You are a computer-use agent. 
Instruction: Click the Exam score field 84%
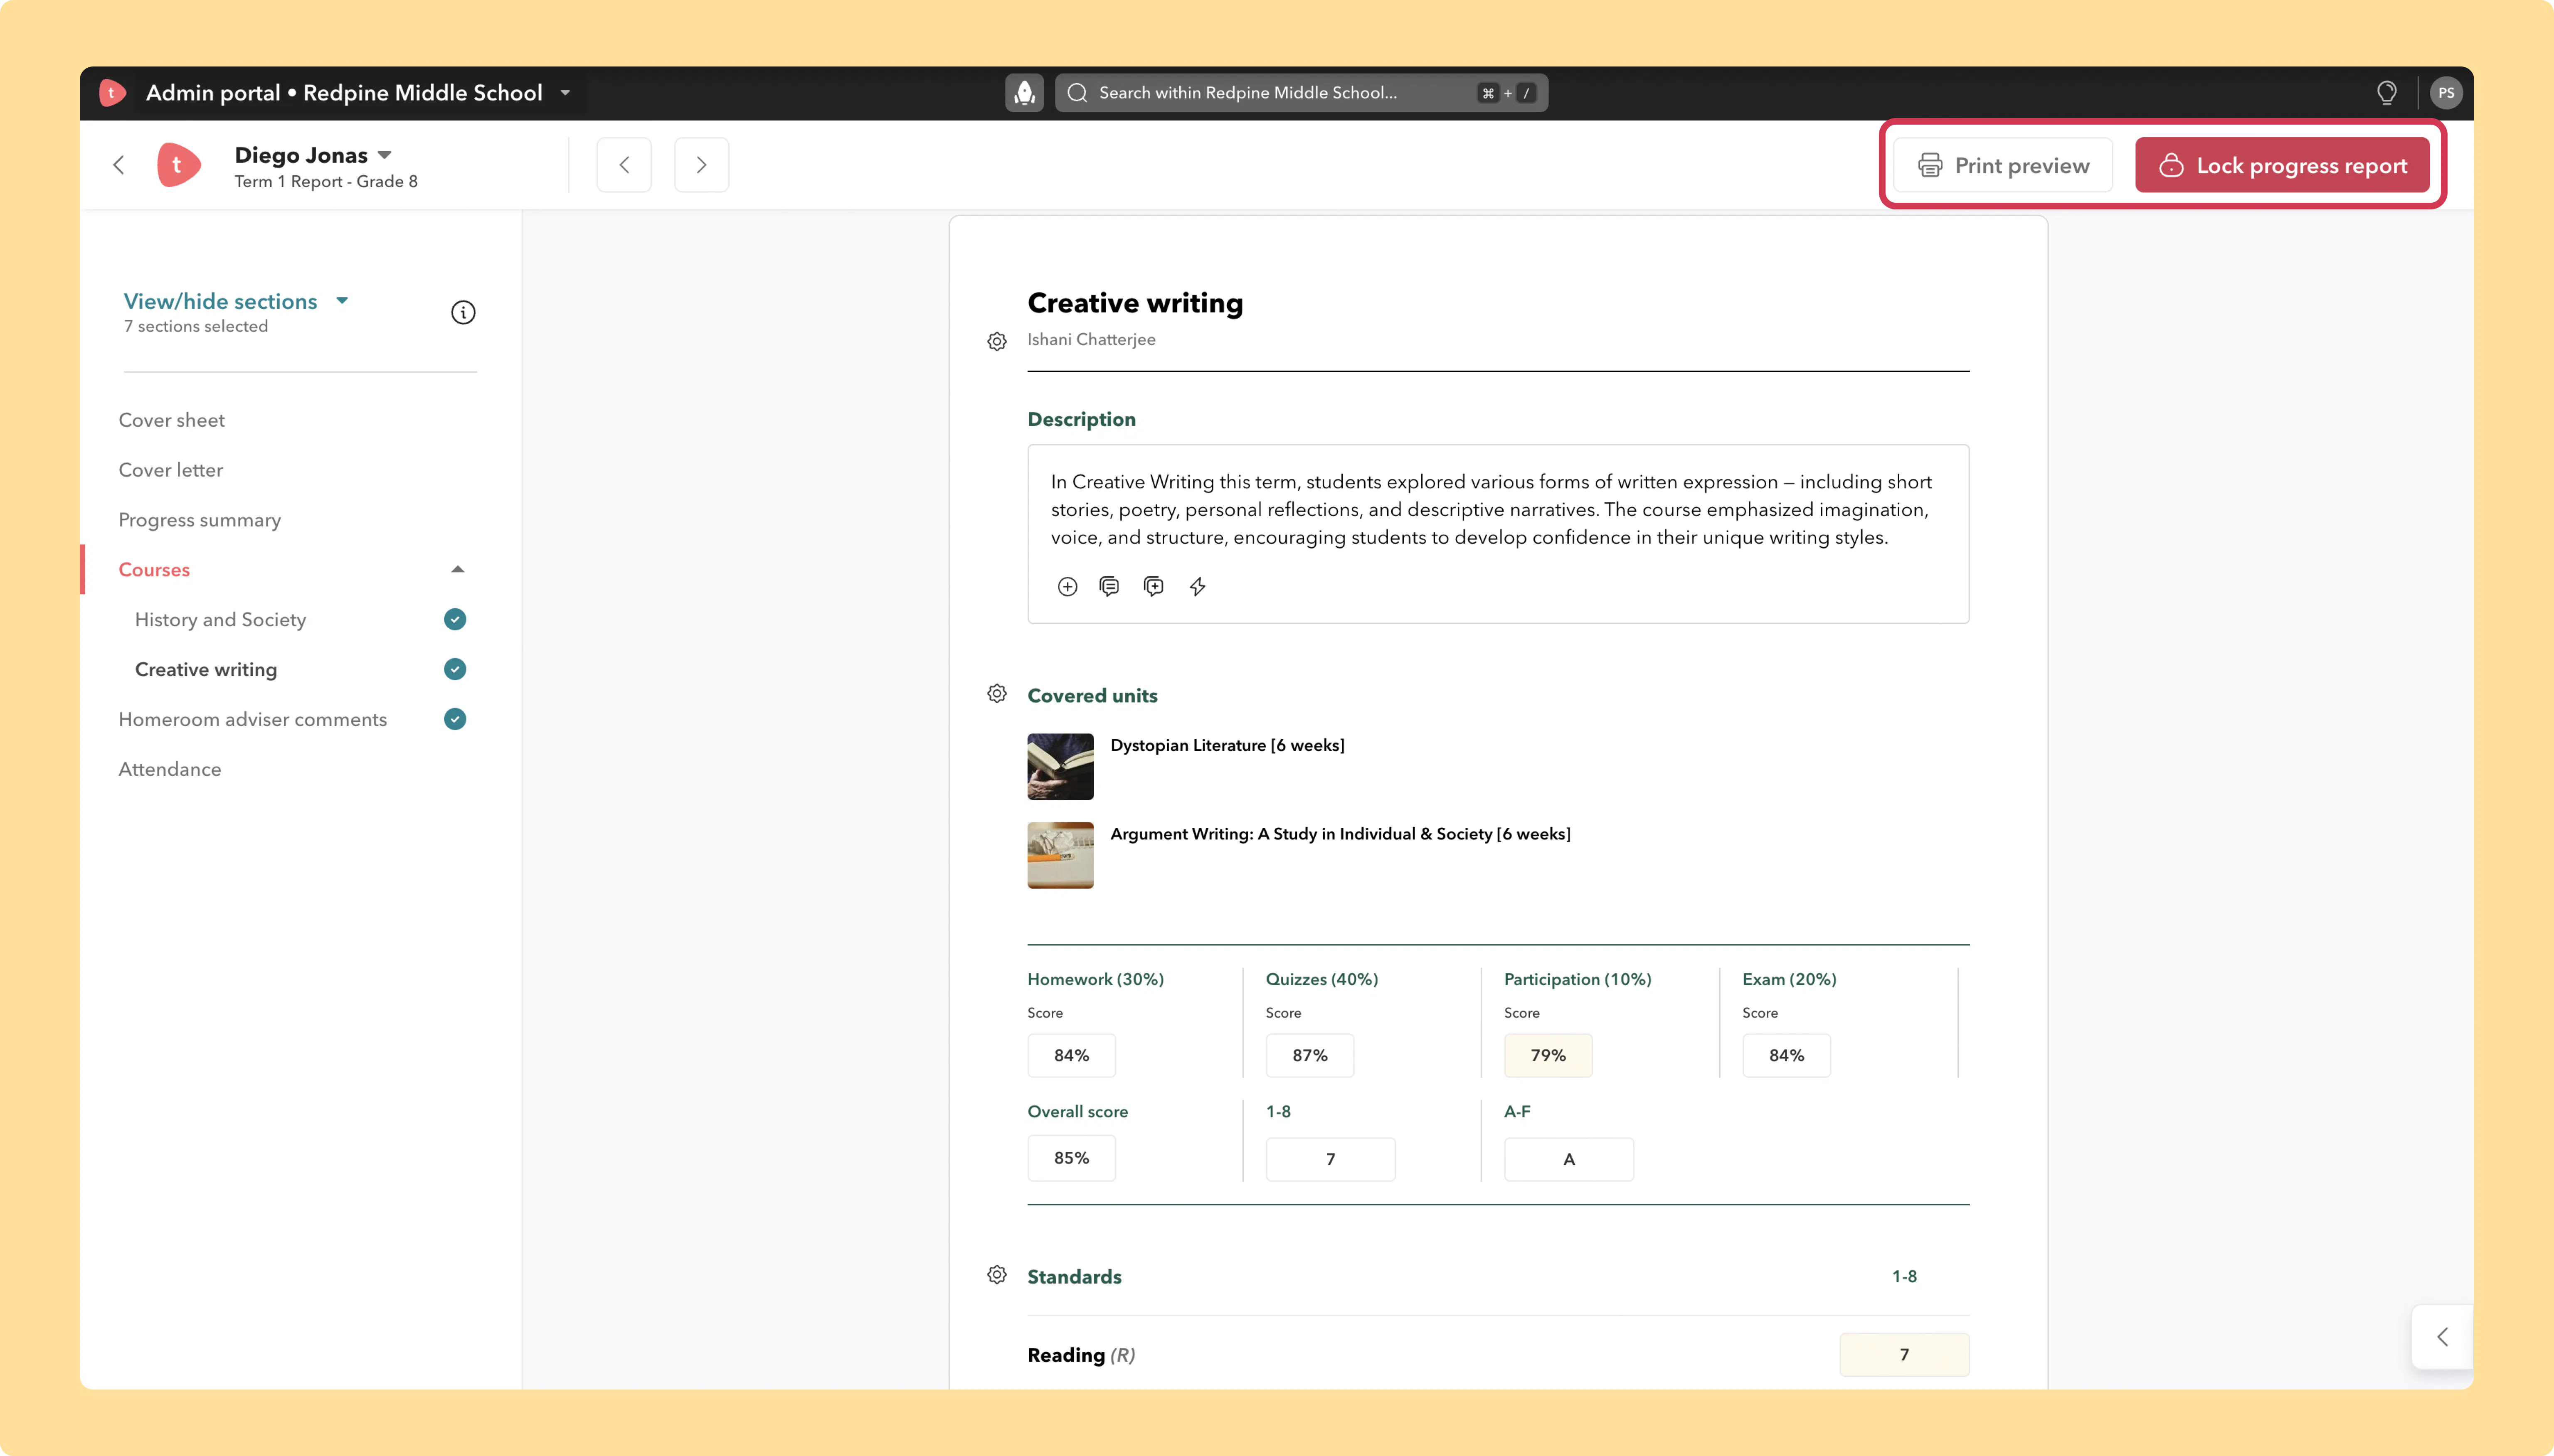coord(1787,1056)
